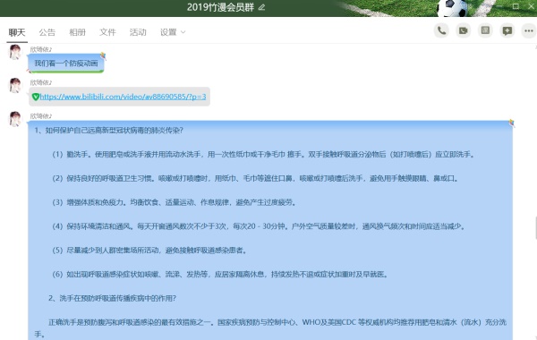Click the chat scrollbar thumb on the right
Screen dimensions: 537x340
point(535,227)
